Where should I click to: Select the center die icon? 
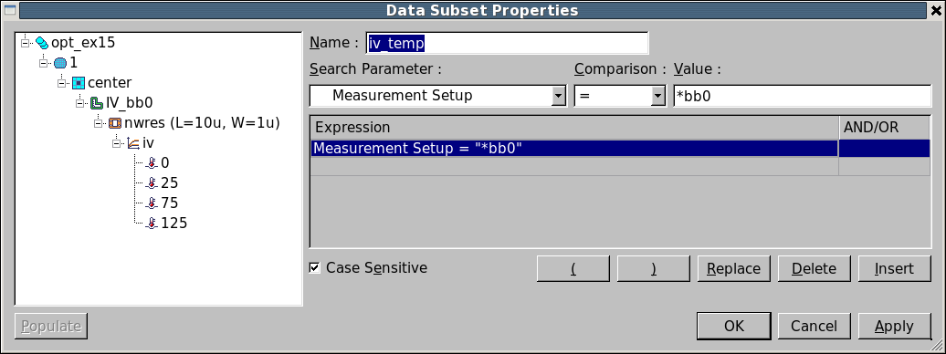point(79,83)
